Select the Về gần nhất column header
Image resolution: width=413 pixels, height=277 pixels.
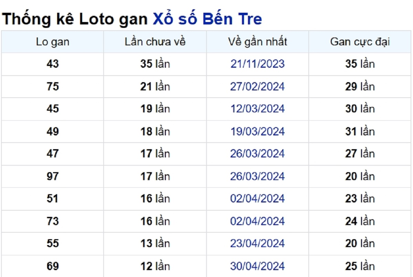pos(257,42)
